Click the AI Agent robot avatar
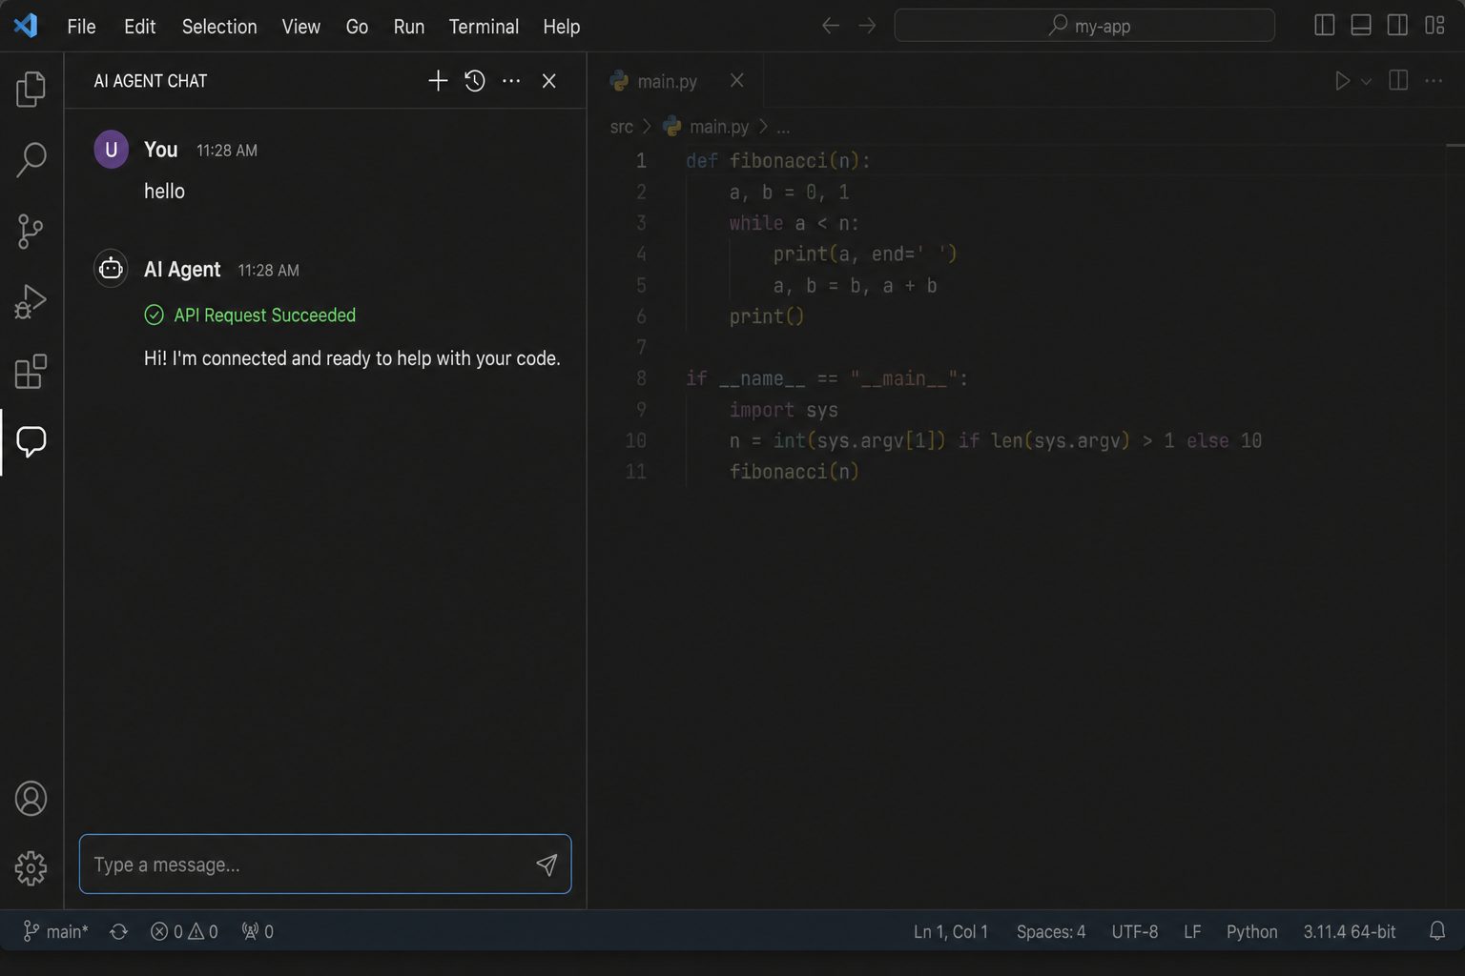The width and height of the screenshot is (1465, 976). (x=111, y=269)
